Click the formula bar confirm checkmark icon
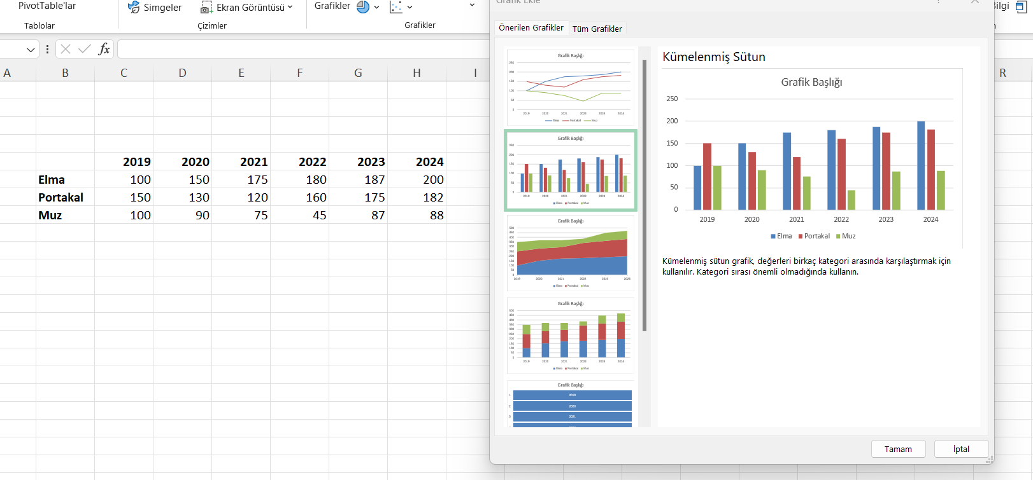The height and width of the screenshot is (480, 1033). click(85, 49)
